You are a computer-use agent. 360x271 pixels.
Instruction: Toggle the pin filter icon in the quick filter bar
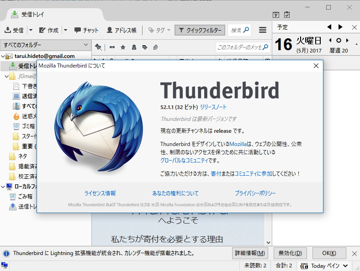click(98, 47)
